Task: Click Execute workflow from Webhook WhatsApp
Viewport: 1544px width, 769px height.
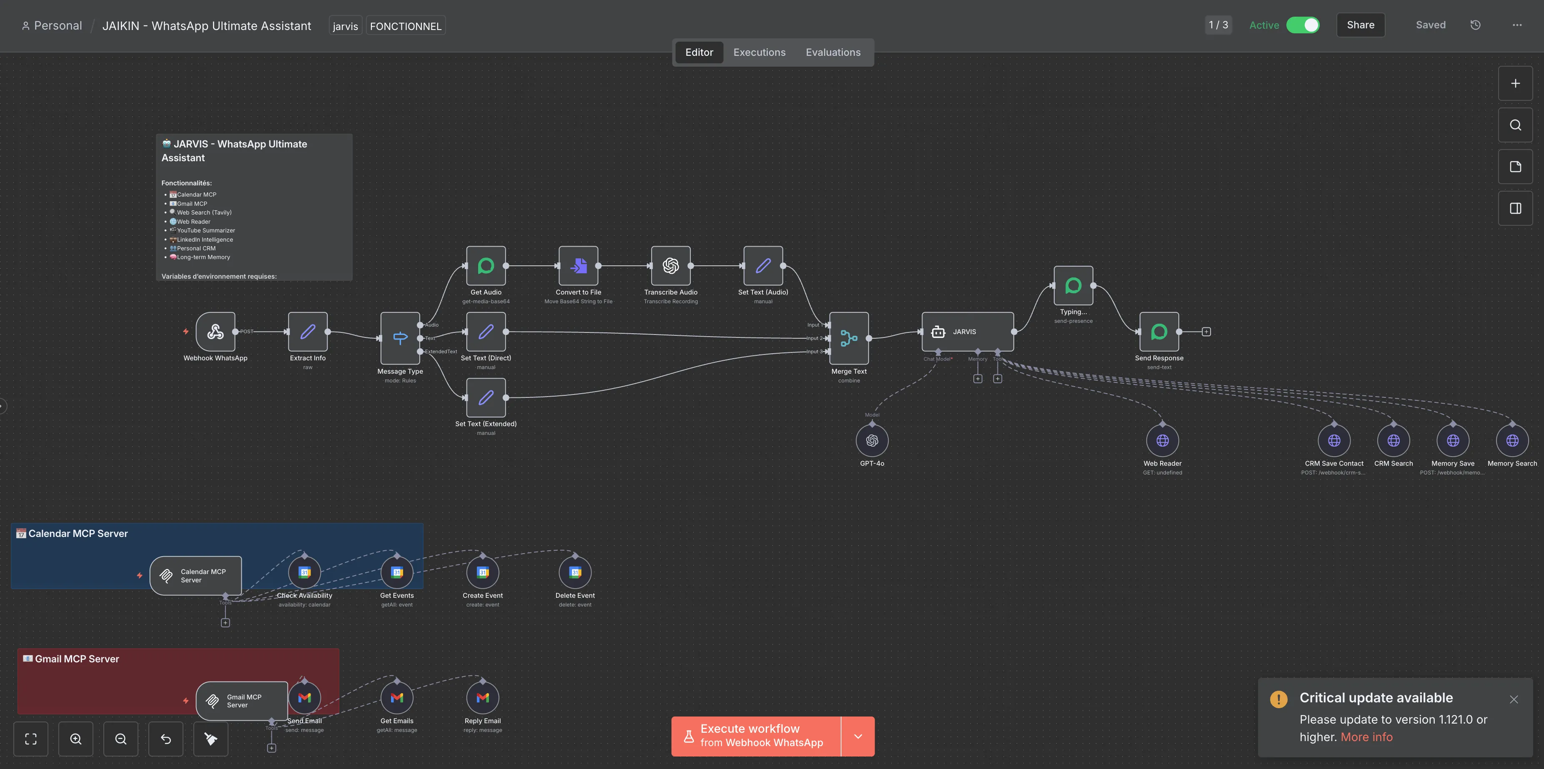Action: click(x=756, y=736)
